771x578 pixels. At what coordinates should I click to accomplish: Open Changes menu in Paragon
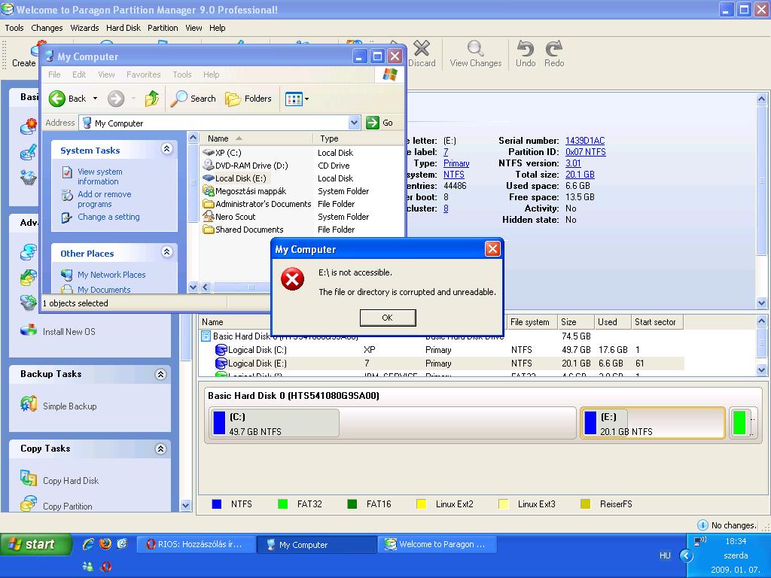pos(47,28)
